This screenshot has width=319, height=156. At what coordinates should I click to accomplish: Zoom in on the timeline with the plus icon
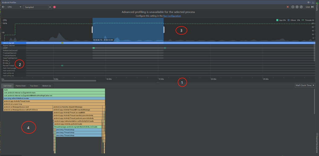[296, 7]
